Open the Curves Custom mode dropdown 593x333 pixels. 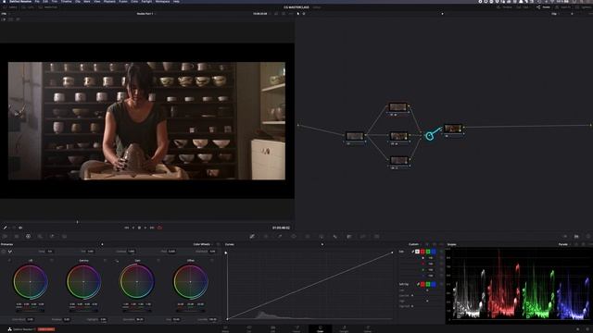click(x=415, y=244)
